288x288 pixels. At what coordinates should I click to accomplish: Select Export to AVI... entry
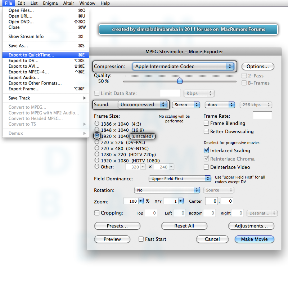pyautogui.click(x=46, y=66)
